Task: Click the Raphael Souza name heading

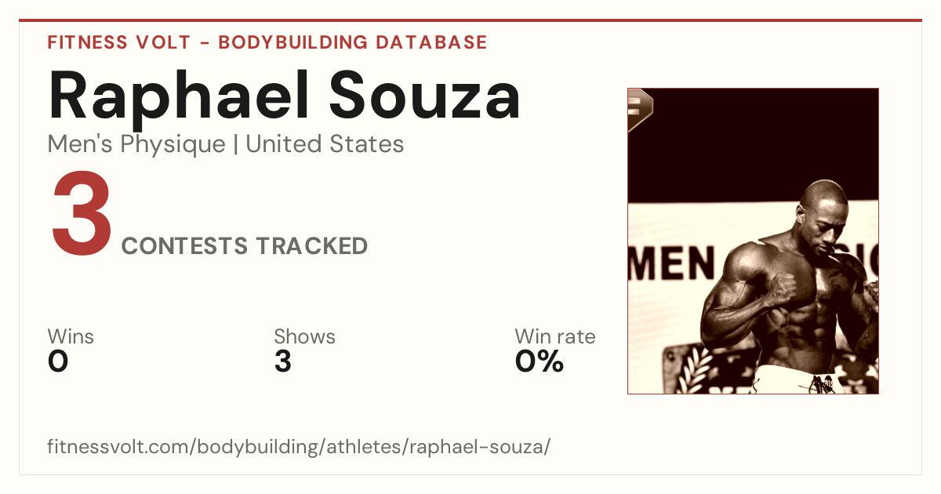Action: point(285,97)
